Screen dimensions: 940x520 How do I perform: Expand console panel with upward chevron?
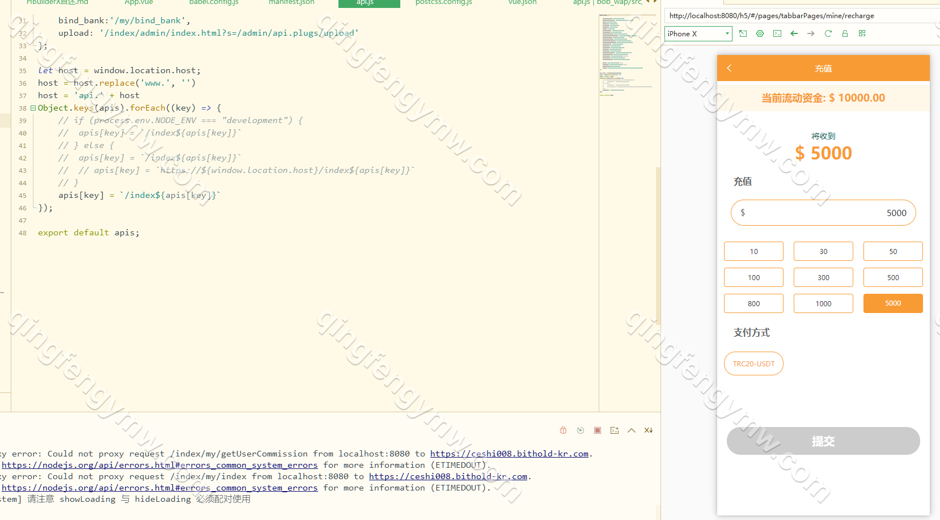pos(632,430)
